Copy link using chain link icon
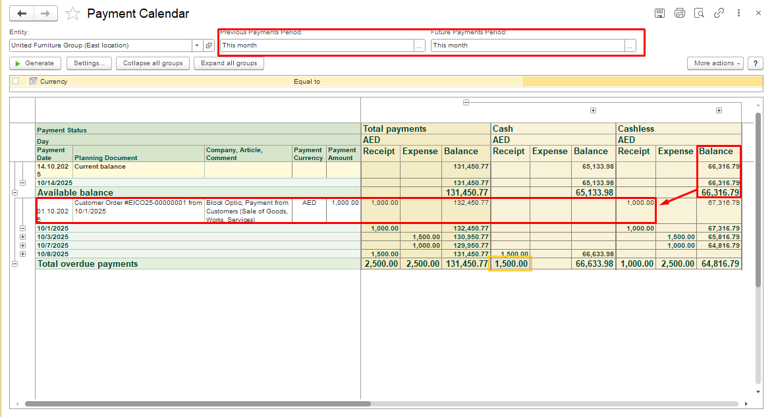The height and width of the screenshot is (417, 776). point(719,13)
